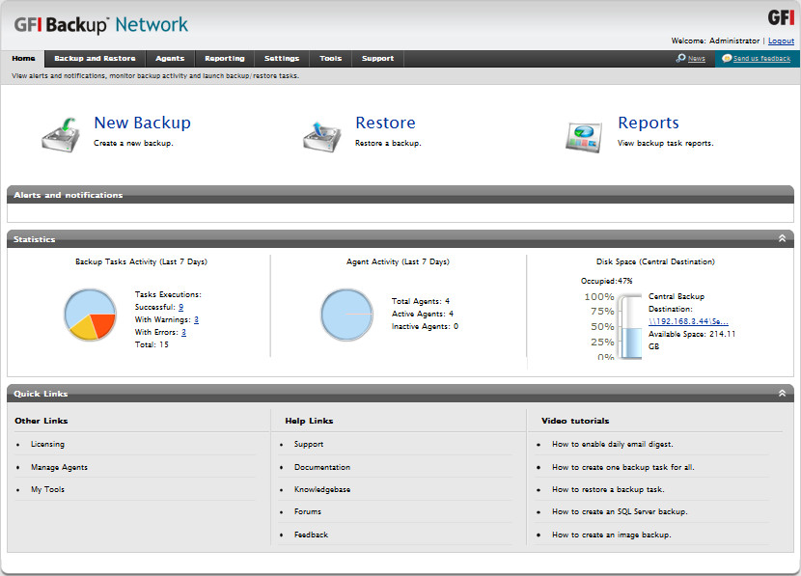This screenshot has width=801, height=576.
Task: Open the Backup and Restore menu
Action: (95, 58)
